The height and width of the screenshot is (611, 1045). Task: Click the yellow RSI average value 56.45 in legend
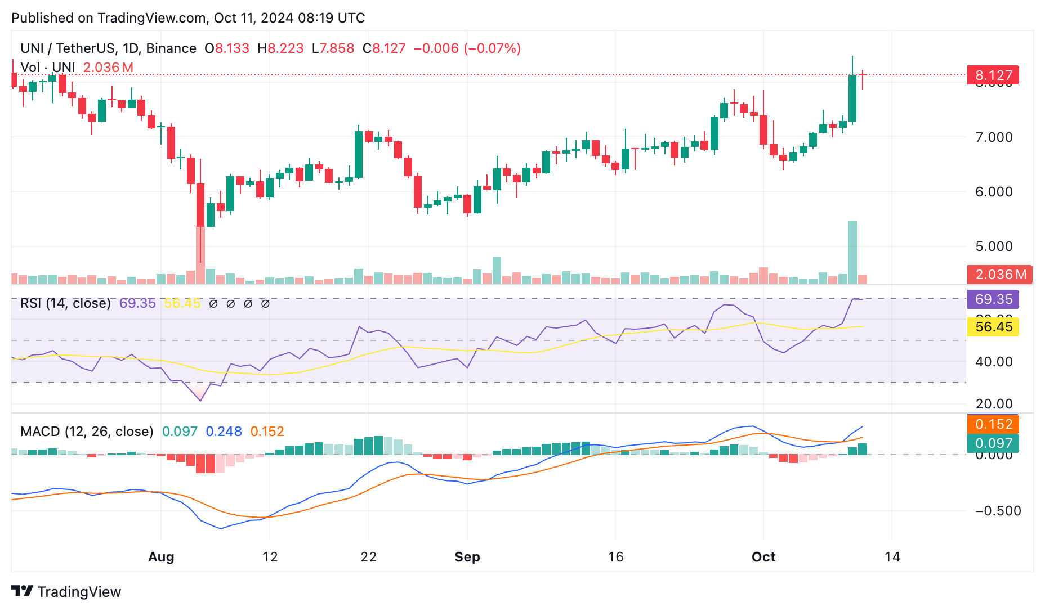(x=182, y=303)
